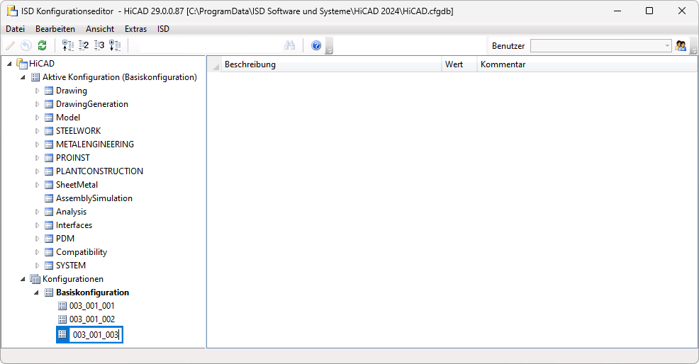Viewport: 699px width, 364px height.
Task: Expand the Compatibility node
Action: tap(37, 252)
